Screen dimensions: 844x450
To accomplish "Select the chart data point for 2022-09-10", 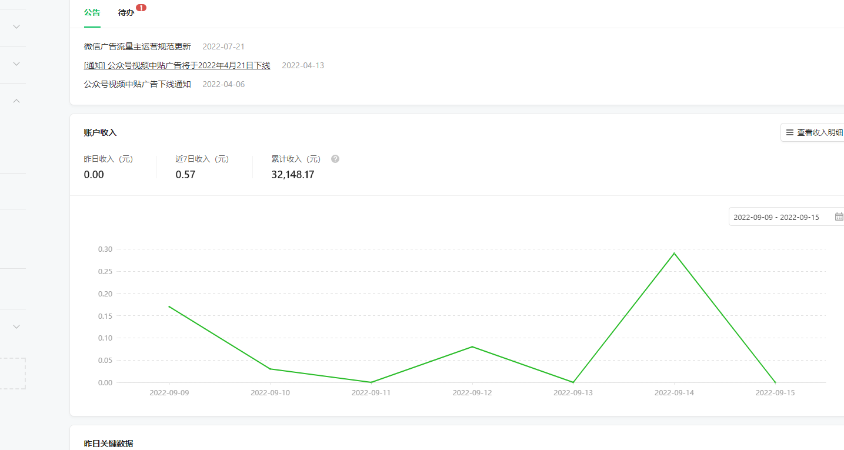I will pyautogui.click(x=270, y=369).
